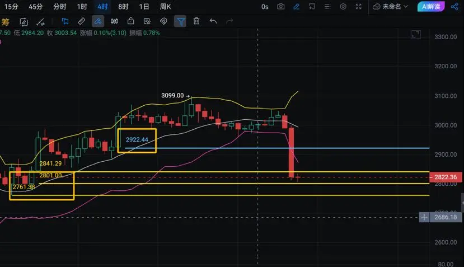The height and width of the screenshot is (267, 464).
Task: Click the edit-rotate drawing icon
Action: [24, 22]
